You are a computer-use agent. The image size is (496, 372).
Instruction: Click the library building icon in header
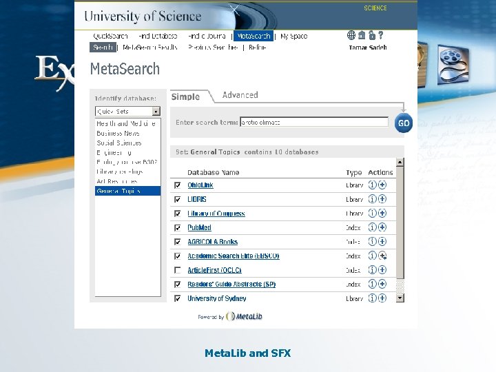click(362, 35)
